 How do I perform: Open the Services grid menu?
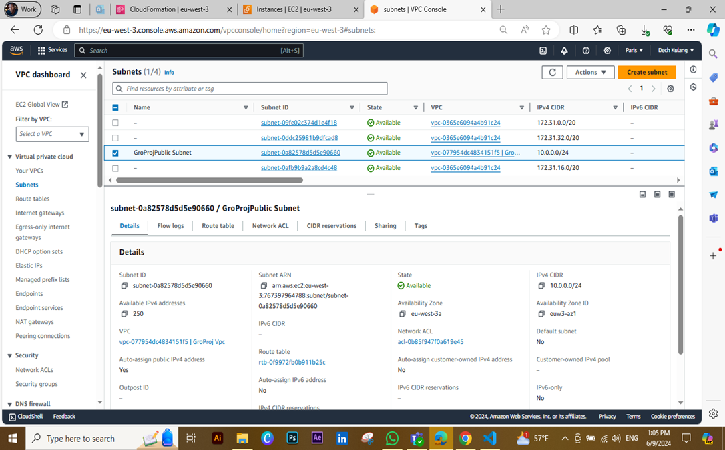[52, 50]
